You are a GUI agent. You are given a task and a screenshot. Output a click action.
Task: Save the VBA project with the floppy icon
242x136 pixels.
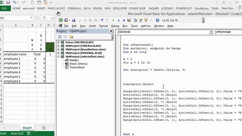pyautogui.click(x=73, y=20)
